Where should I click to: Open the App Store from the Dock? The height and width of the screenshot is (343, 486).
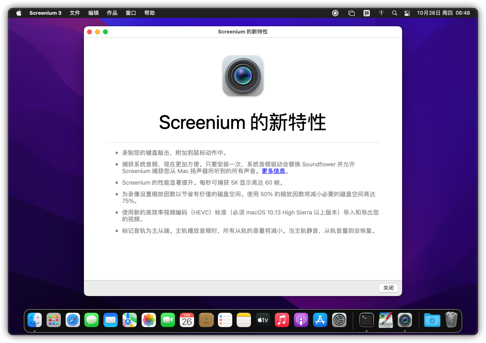pos(320,320)
